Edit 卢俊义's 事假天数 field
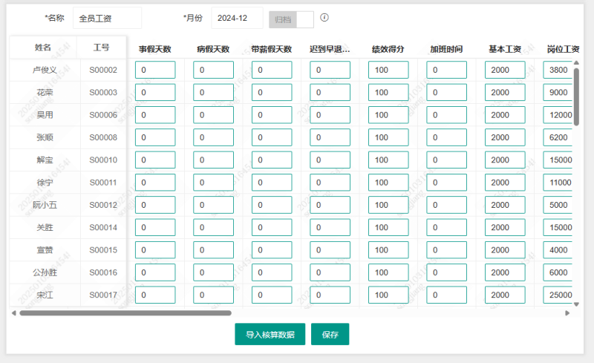This screenshot has width=594, height=363. point(154,70)
